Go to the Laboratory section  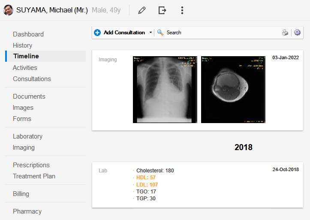pos(27,136)
